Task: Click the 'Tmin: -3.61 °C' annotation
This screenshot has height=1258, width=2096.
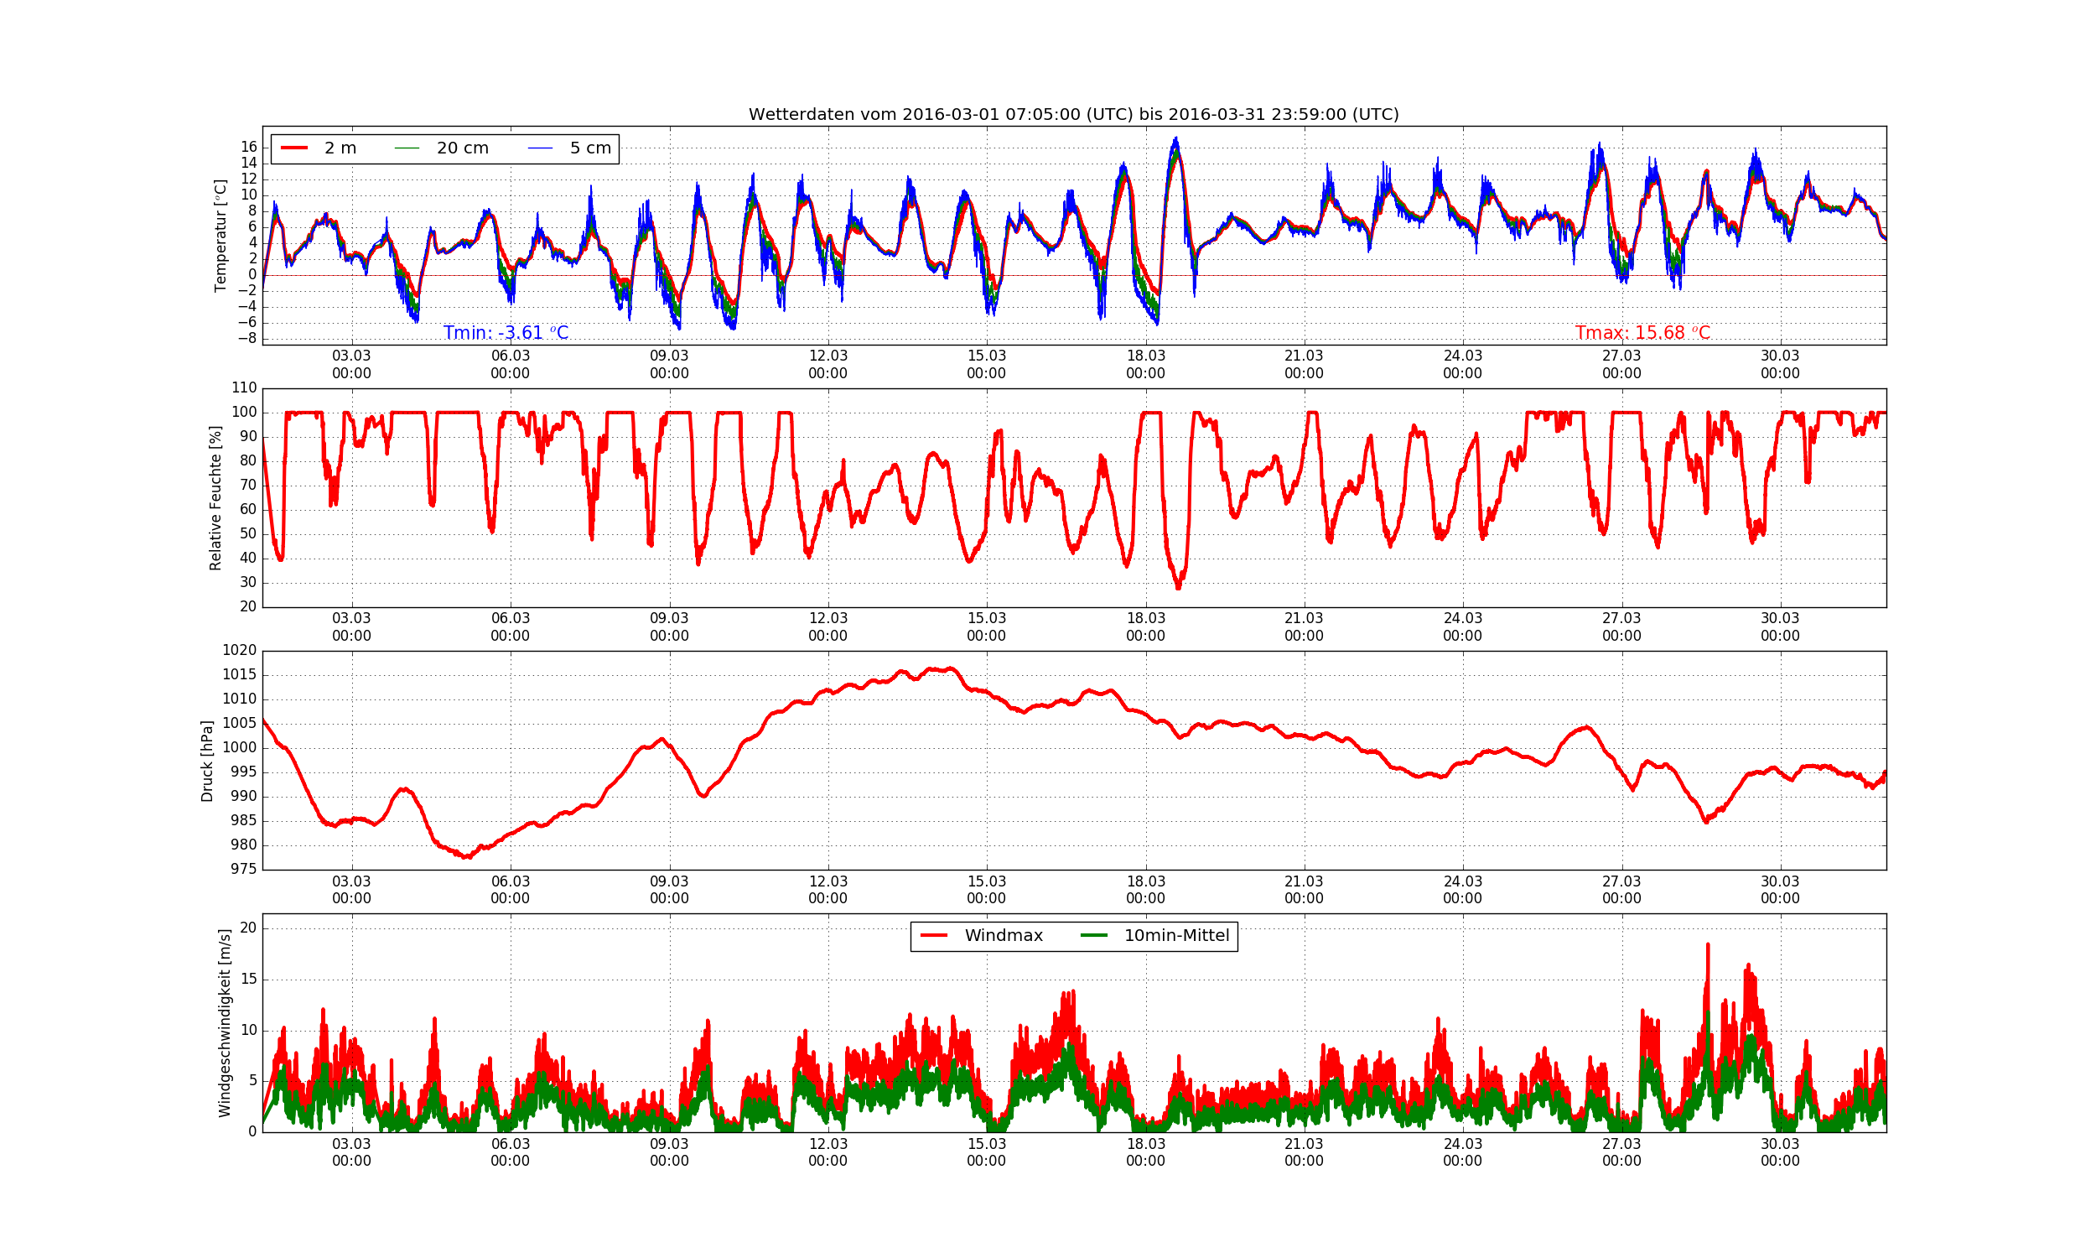Action: (x=506, y=333)
